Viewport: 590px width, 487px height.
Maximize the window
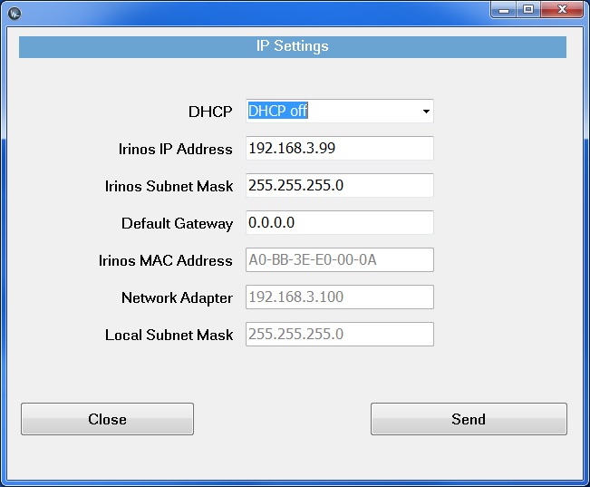[528, 9]
